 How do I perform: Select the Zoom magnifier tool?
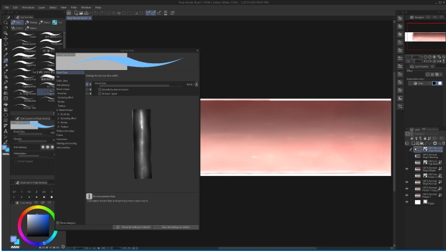6,22
